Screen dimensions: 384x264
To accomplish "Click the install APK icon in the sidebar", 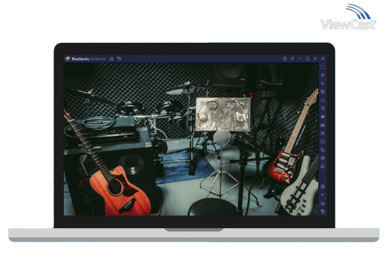I will (323, 117).
